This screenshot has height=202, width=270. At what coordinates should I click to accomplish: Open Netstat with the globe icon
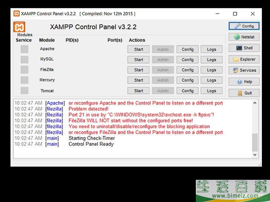(244, 37)
